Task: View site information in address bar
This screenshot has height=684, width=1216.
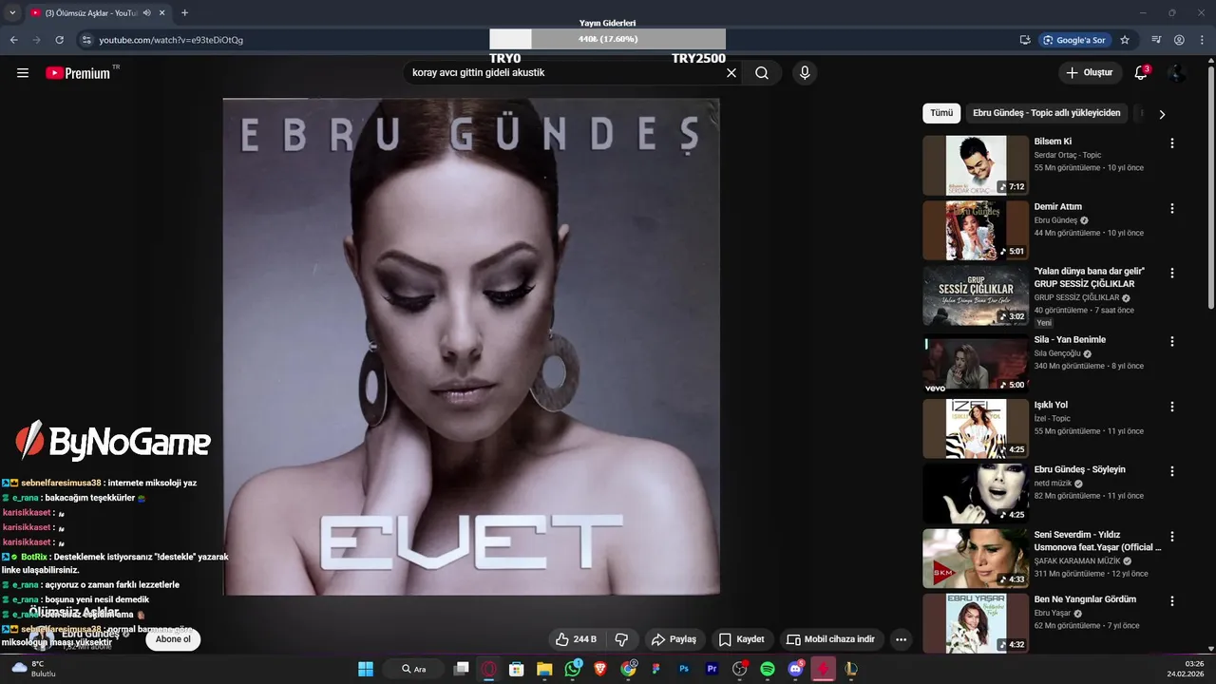Action: (x=86, y=40)
